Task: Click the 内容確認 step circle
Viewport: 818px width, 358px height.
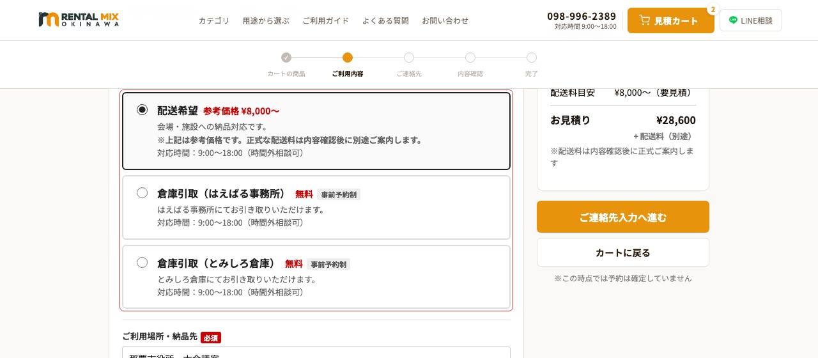Action: click(x=470, y=58)
